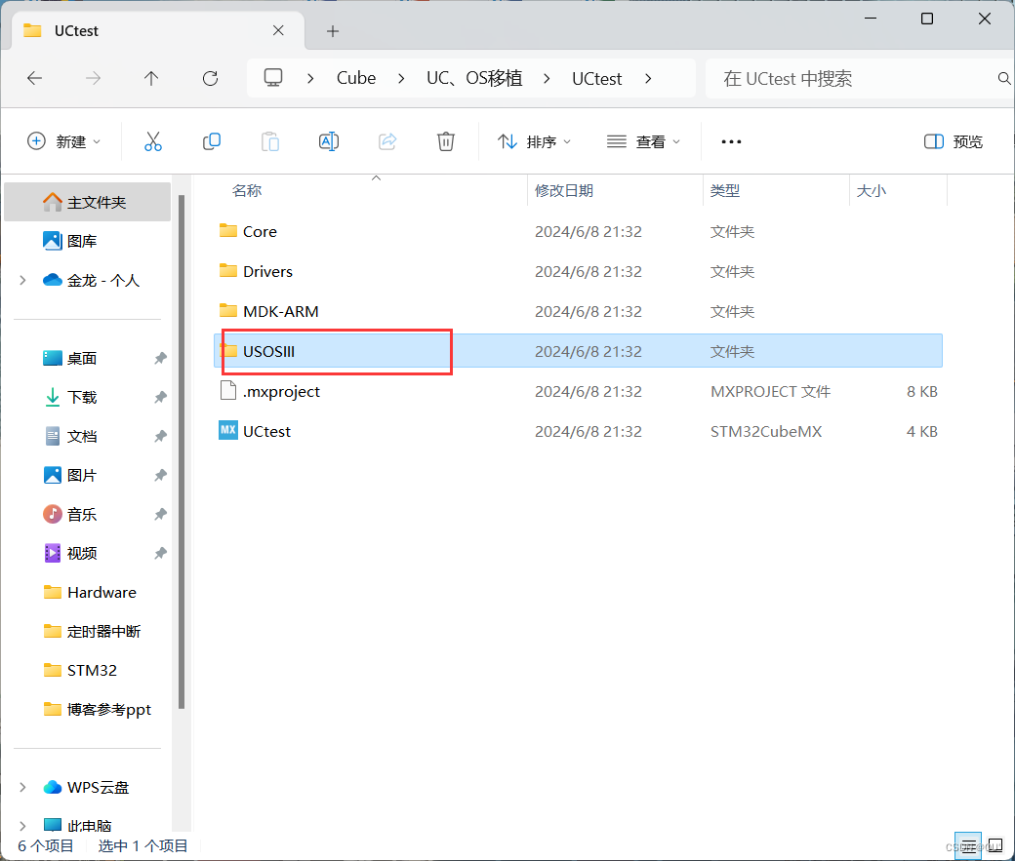This screenshot has height=861, width=1015.
Task: Open the 排序 sort dropdown
Action: (534, 141)
